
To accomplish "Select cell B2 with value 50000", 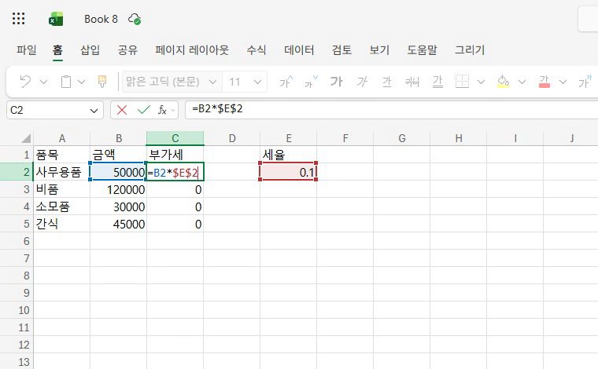I will click(118, 172).
